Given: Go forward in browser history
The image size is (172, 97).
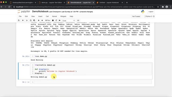Looking at the screenshot, I should 5,7.
